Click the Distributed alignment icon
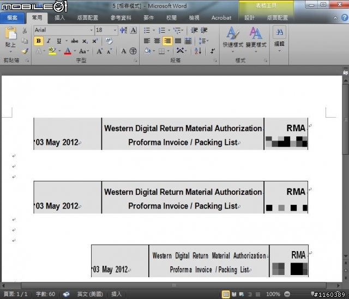Image resolution: width=349 pixels, height=299 pixels. point(188,41)
